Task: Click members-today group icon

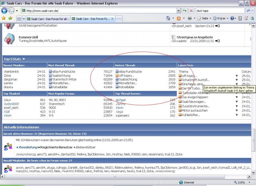Action: pyautogui.click(x=8, y=169)
